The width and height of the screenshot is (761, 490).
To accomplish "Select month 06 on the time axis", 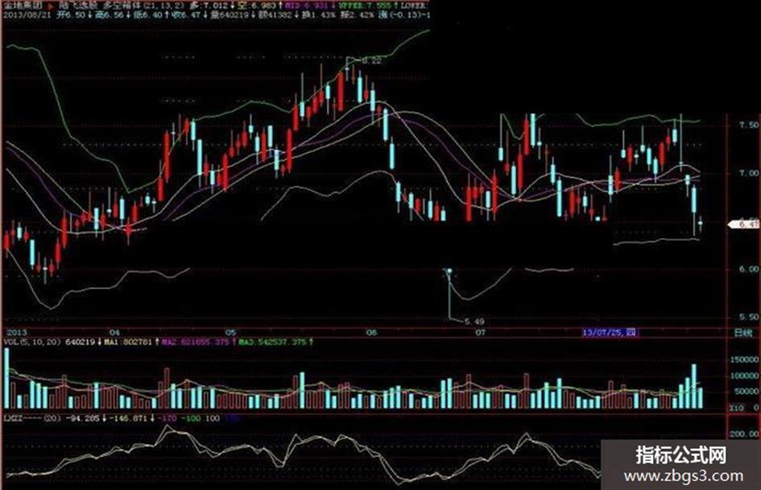I will pyautogui.click(x=371, y=333).
